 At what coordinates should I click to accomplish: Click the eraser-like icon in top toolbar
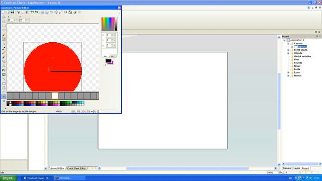coord(75,12)
